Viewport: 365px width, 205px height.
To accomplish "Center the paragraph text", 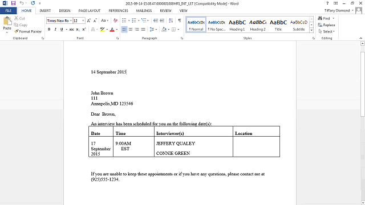I will coord(131,30).
